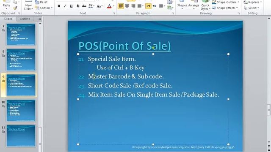Center the paragraph text
The image size is (271, 152).
[x=127, y=6]
